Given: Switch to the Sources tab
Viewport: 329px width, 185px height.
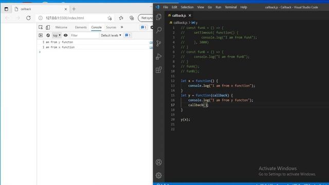Looking at the screenshot, I should click(x=111, y=27).
